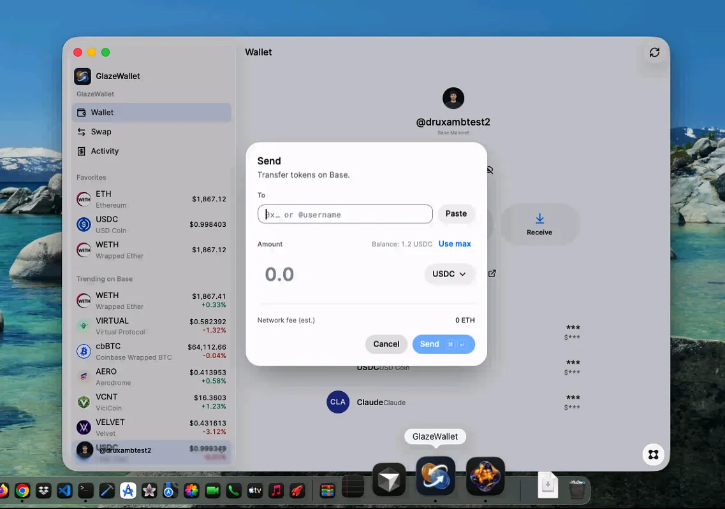
Task: Click the refresh icon in the Wallet header
Action: point(654,53)
